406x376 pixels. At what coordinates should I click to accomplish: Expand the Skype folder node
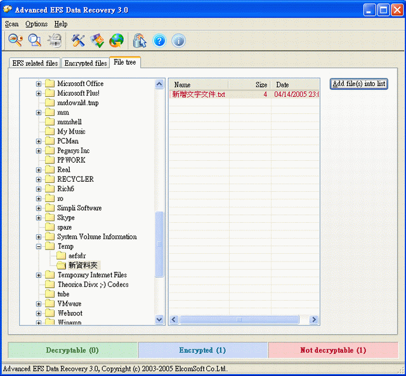[x=39, y=218]
